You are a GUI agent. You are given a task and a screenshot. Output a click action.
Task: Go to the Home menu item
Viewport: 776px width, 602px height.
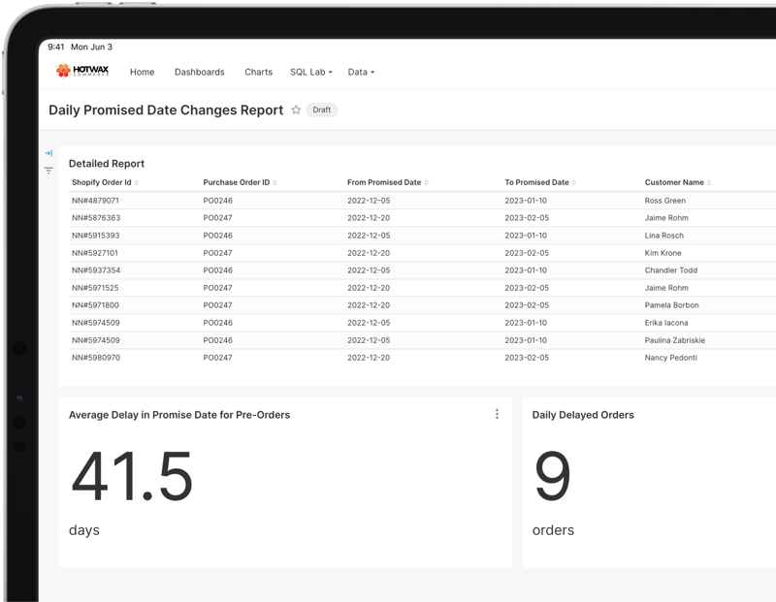[142, 72]
